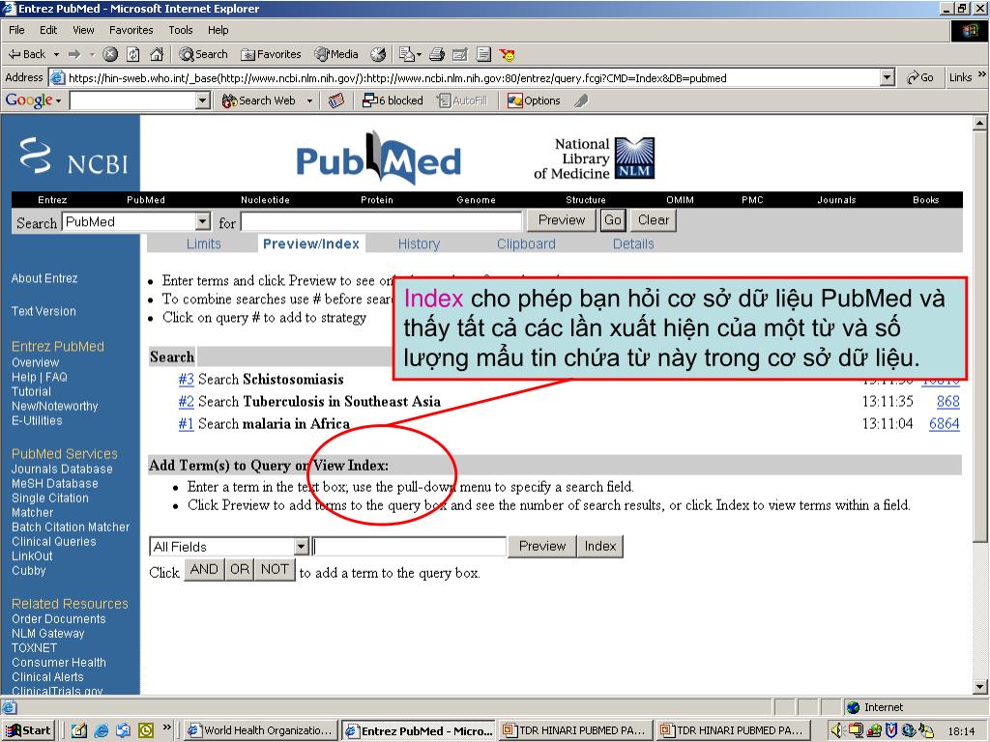Open the 868 results link
This screenshot has width=990, height=742.
click(947, 401)
